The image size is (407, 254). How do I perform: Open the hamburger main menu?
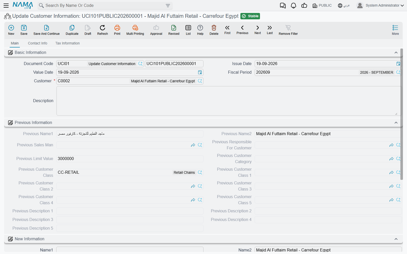[x=6, y=5]
